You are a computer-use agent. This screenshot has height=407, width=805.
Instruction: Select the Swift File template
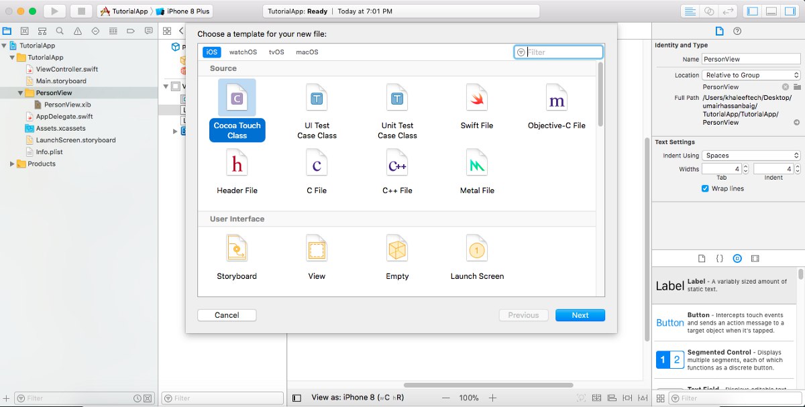[477, 107]
